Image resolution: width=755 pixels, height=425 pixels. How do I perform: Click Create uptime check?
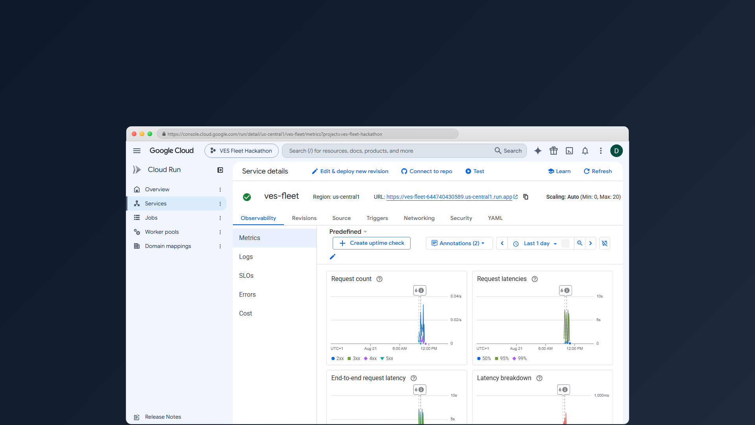click(372, 243)
